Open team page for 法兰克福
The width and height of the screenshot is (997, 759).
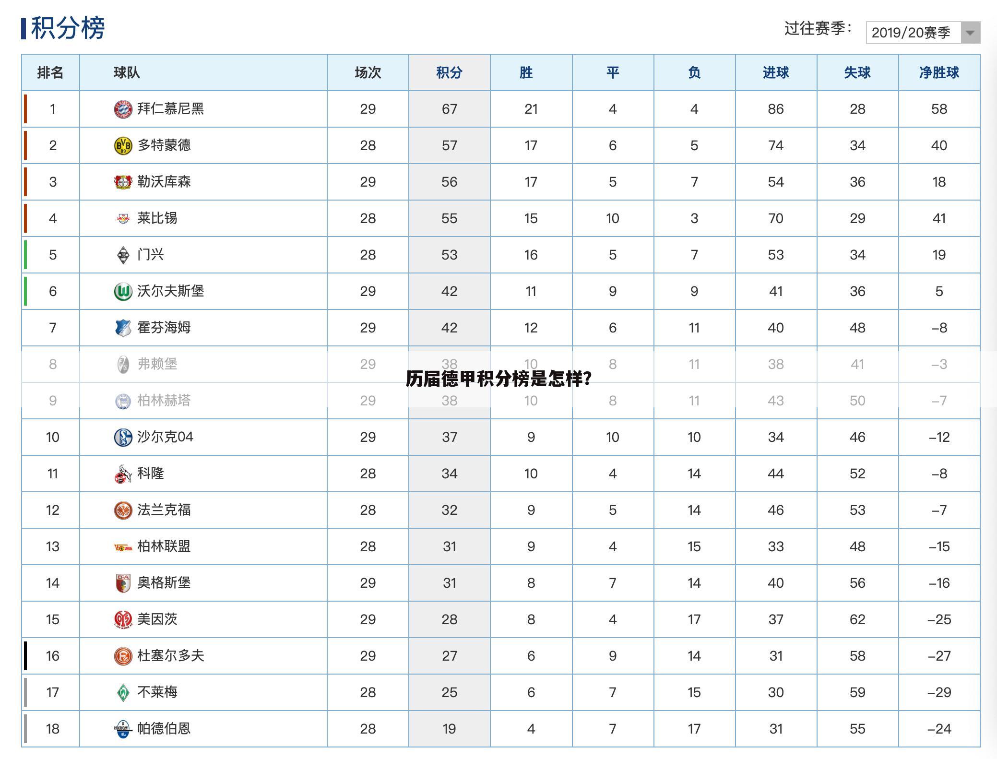[x=164, y=510]
